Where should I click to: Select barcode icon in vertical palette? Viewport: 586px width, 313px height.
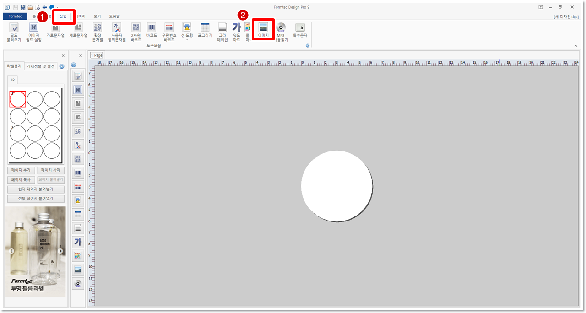[x=78, y=173]
